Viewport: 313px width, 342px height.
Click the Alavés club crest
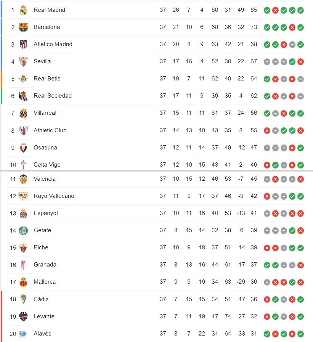pyautogui.click(x=23, y=334)
